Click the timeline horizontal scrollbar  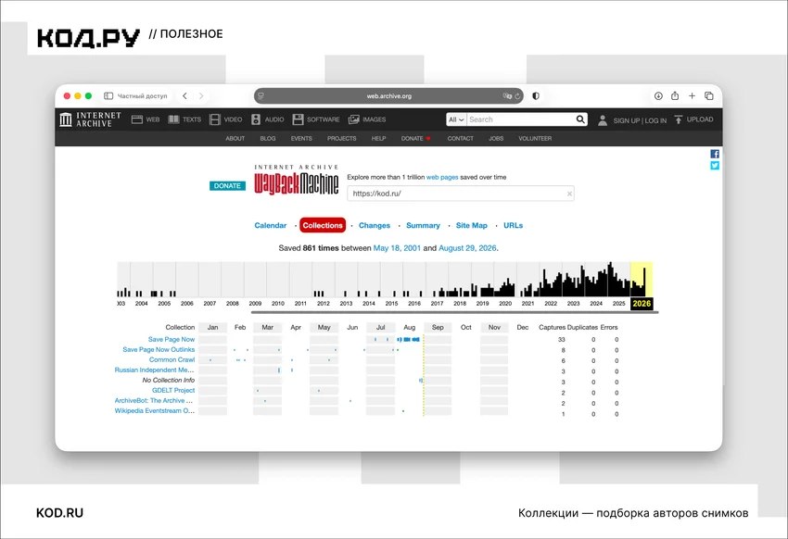point(455,312)
